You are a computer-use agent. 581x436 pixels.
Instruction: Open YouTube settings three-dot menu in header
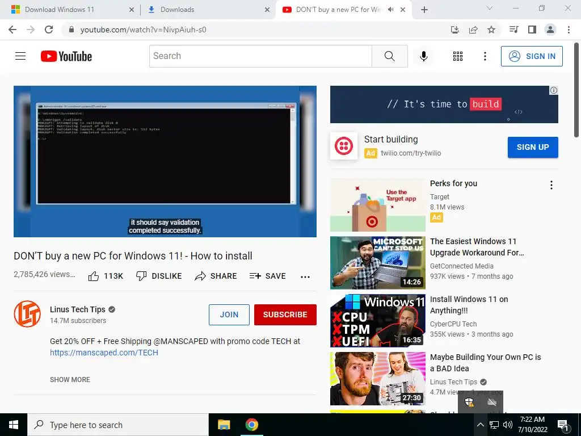pos(485,56)
